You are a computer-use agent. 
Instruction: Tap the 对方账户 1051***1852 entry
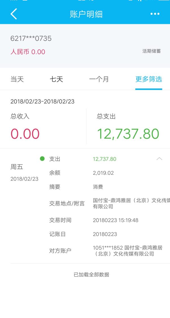point(127,251)
